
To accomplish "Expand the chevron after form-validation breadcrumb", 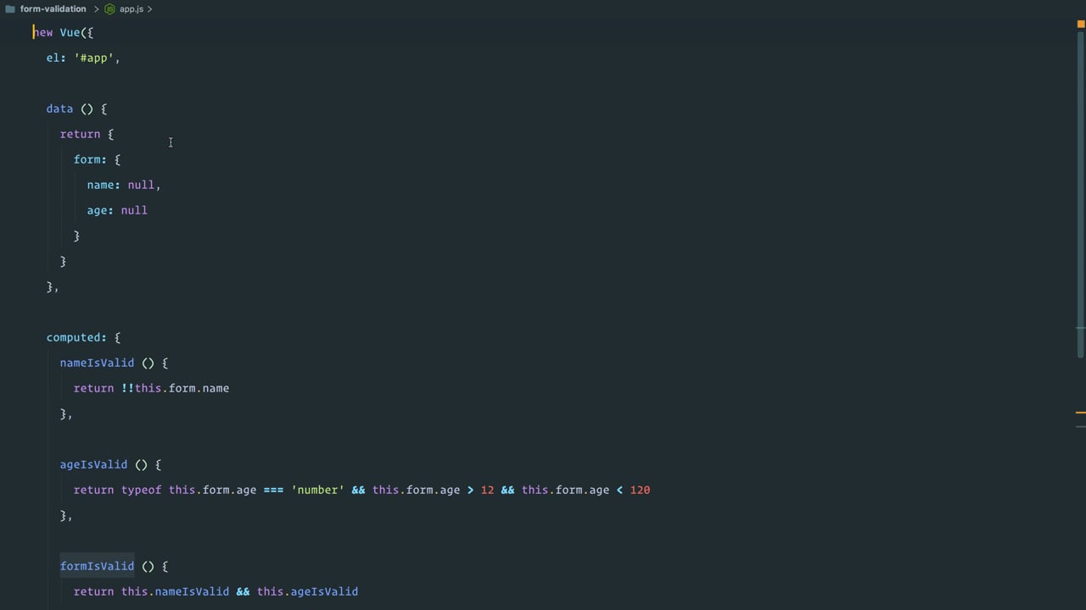I will coord(96,8).
